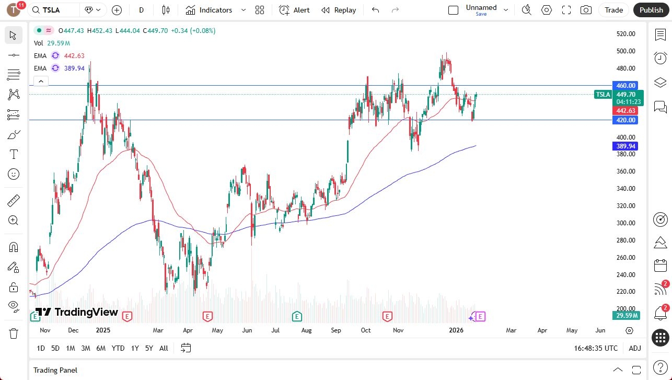This screenshot has width=672, height=380.
Task: Toggle ADJ adjusted data button
Action: tap(634, 348)
